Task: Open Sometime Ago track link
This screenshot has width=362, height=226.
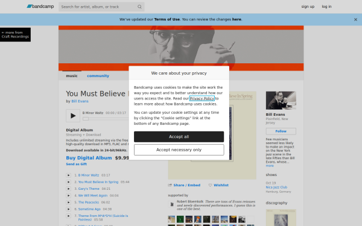Action: click(89, 209)
